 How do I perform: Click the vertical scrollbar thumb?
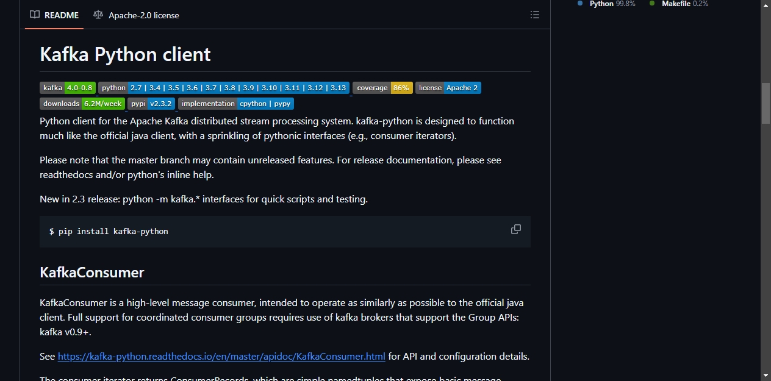pyautogui.click(x=766, y=103)
